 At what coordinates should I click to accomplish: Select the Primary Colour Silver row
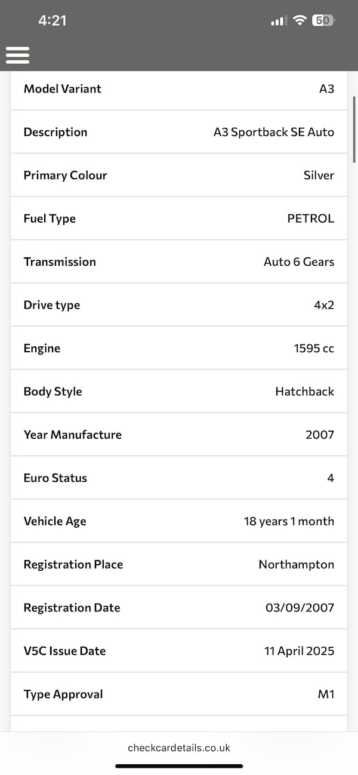pyautogui.click(x=179, y=176)
